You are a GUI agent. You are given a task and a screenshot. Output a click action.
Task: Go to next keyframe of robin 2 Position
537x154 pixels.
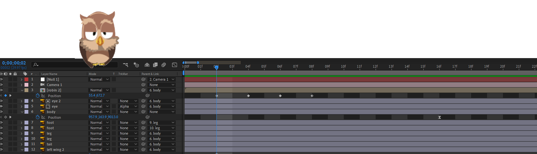click(11, 96)
